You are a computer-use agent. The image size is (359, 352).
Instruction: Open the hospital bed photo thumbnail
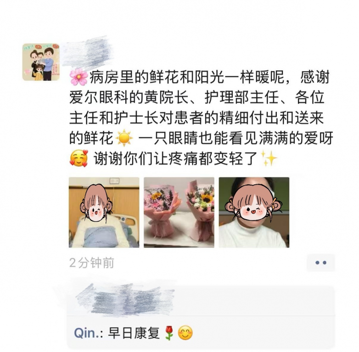(104, 212)
